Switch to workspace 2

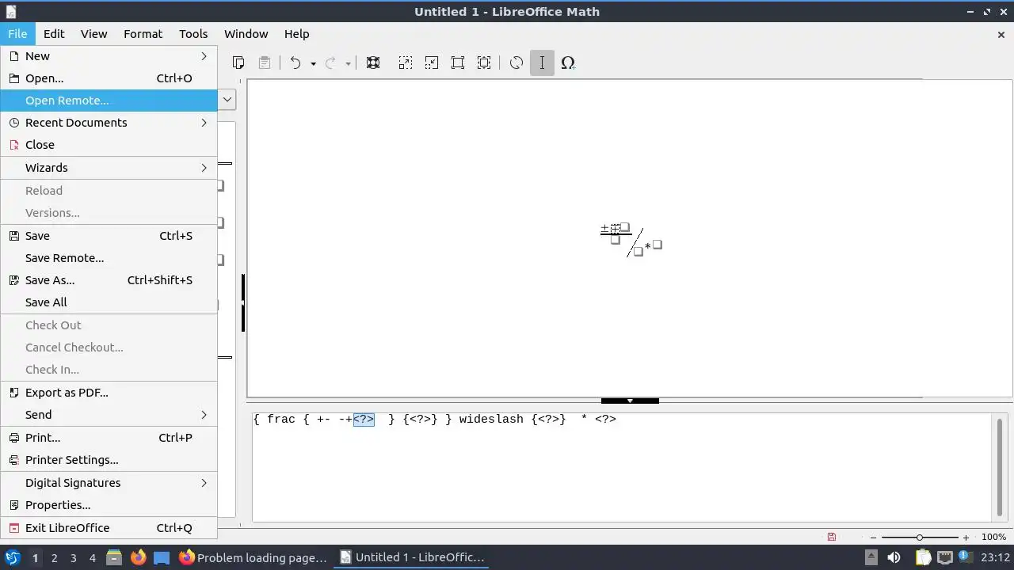54,558
